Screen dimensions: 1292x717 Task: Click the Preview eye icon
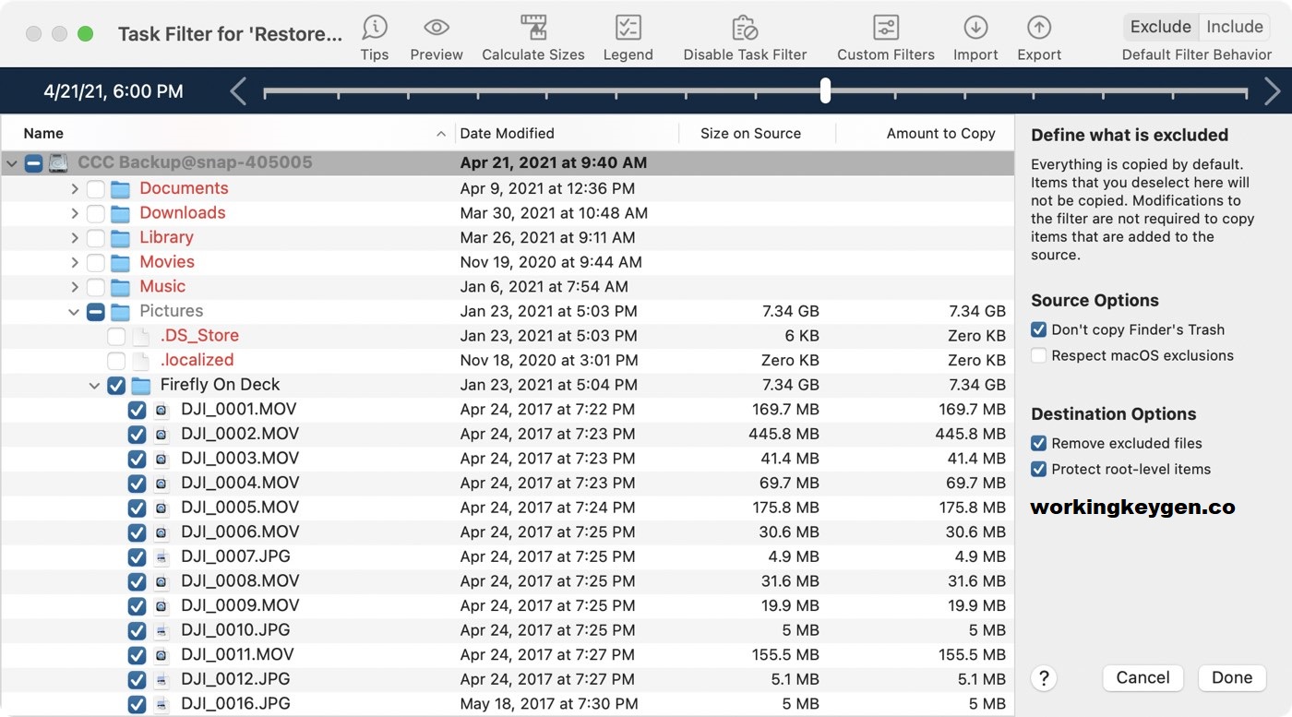[x=437, y=27]
